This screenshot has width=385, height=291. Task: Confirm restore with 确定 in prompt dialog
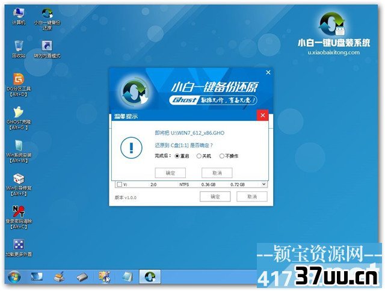pyautogui.click(x=170, y=173)
